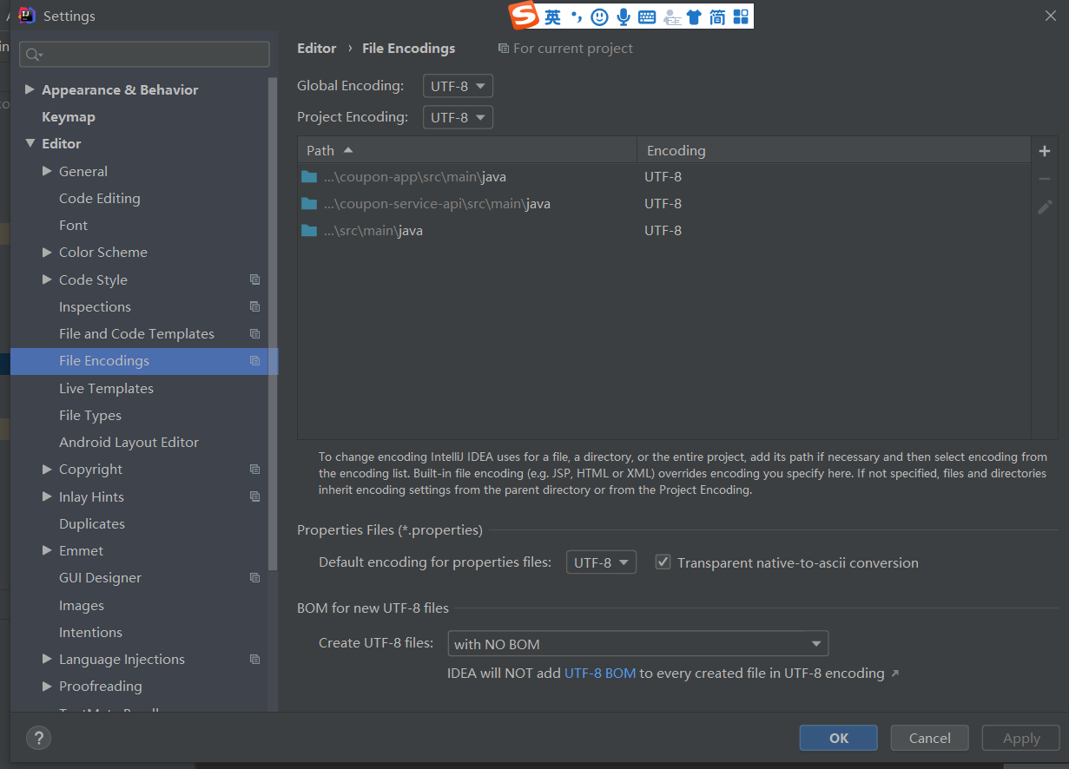
Task: Click the Cancel button
Action: click(930, 738)
